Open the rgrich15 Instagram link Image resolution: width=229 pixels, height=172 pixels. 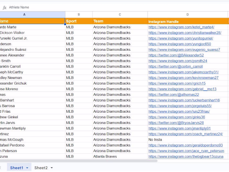point(177,83)
